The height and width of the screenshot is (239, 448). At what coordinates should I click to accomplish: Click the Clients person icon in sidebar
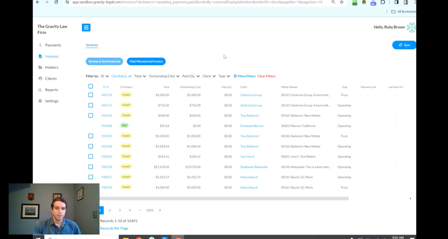pos(40,79)
